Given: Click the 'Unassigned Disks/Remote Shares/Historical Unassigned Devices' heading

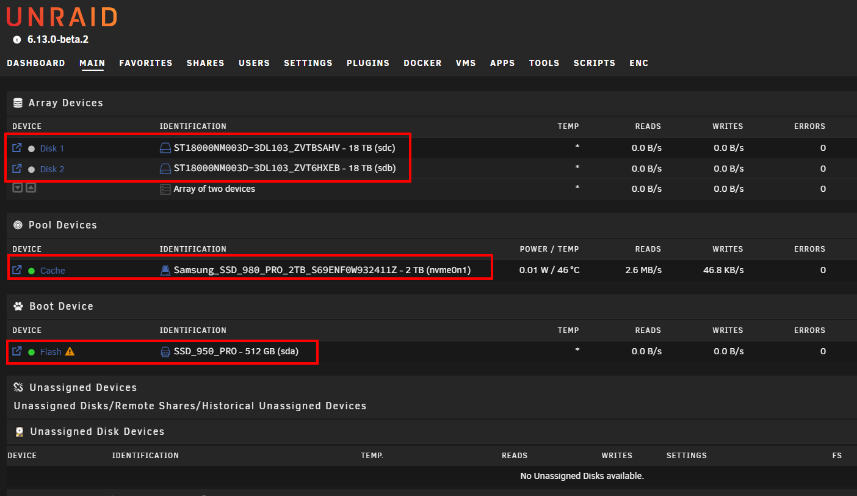Looking at the screenshot, I should (x=190, y=406).
